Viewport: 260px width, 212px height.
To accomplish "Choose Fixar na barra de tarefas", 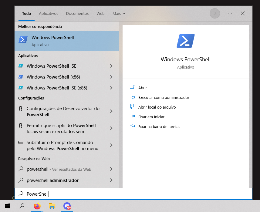I will tap(159, 127).
